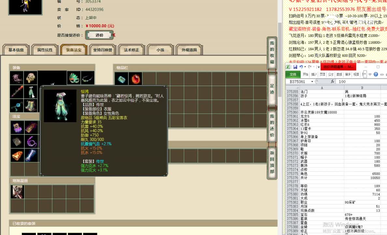
Task: Switch to the 坐骑召唤兽 tab
Action: click(103, 50)
